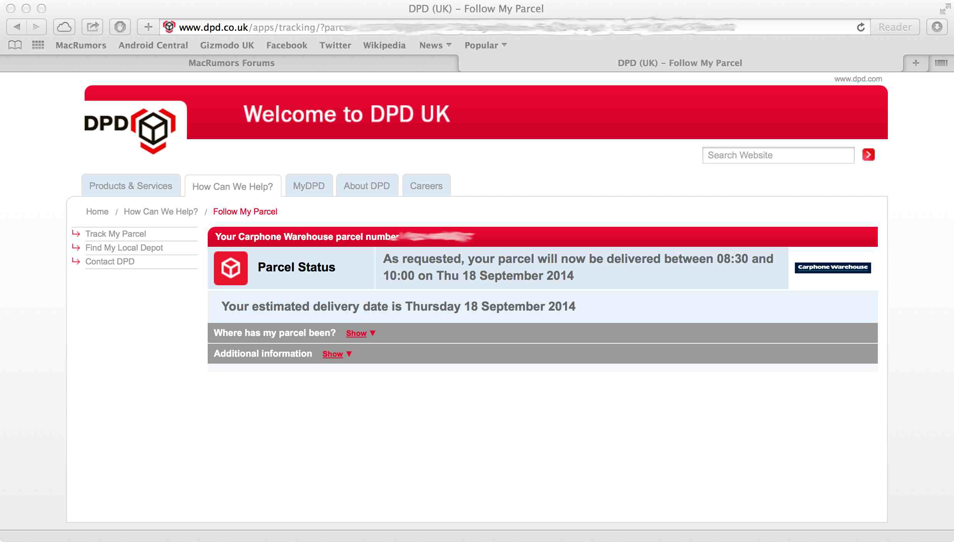The width and height of the screenshot is (954, 542).
Task: Select the DPD (UK) Follow My Parcel tab
Action: point(680,63)
